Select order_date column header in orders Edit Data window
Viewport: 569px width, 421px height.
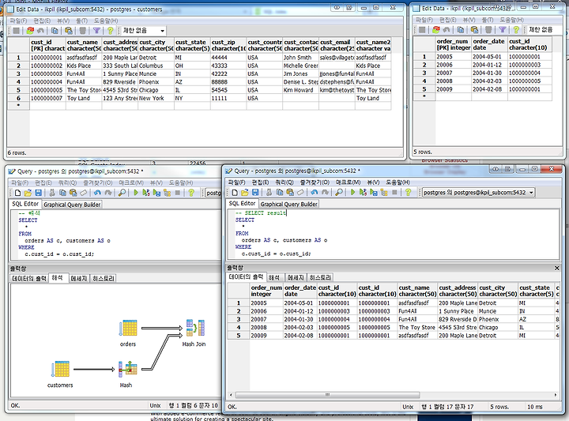pos(489,44)
